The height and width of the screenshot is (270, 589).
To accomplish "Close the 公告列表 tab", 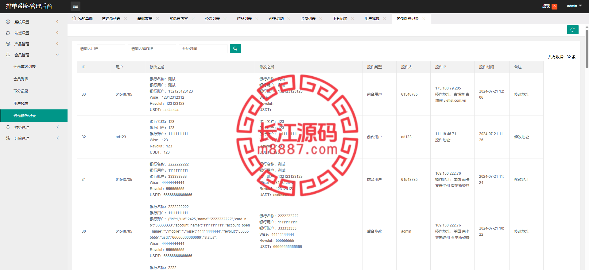I will point(225,19).
